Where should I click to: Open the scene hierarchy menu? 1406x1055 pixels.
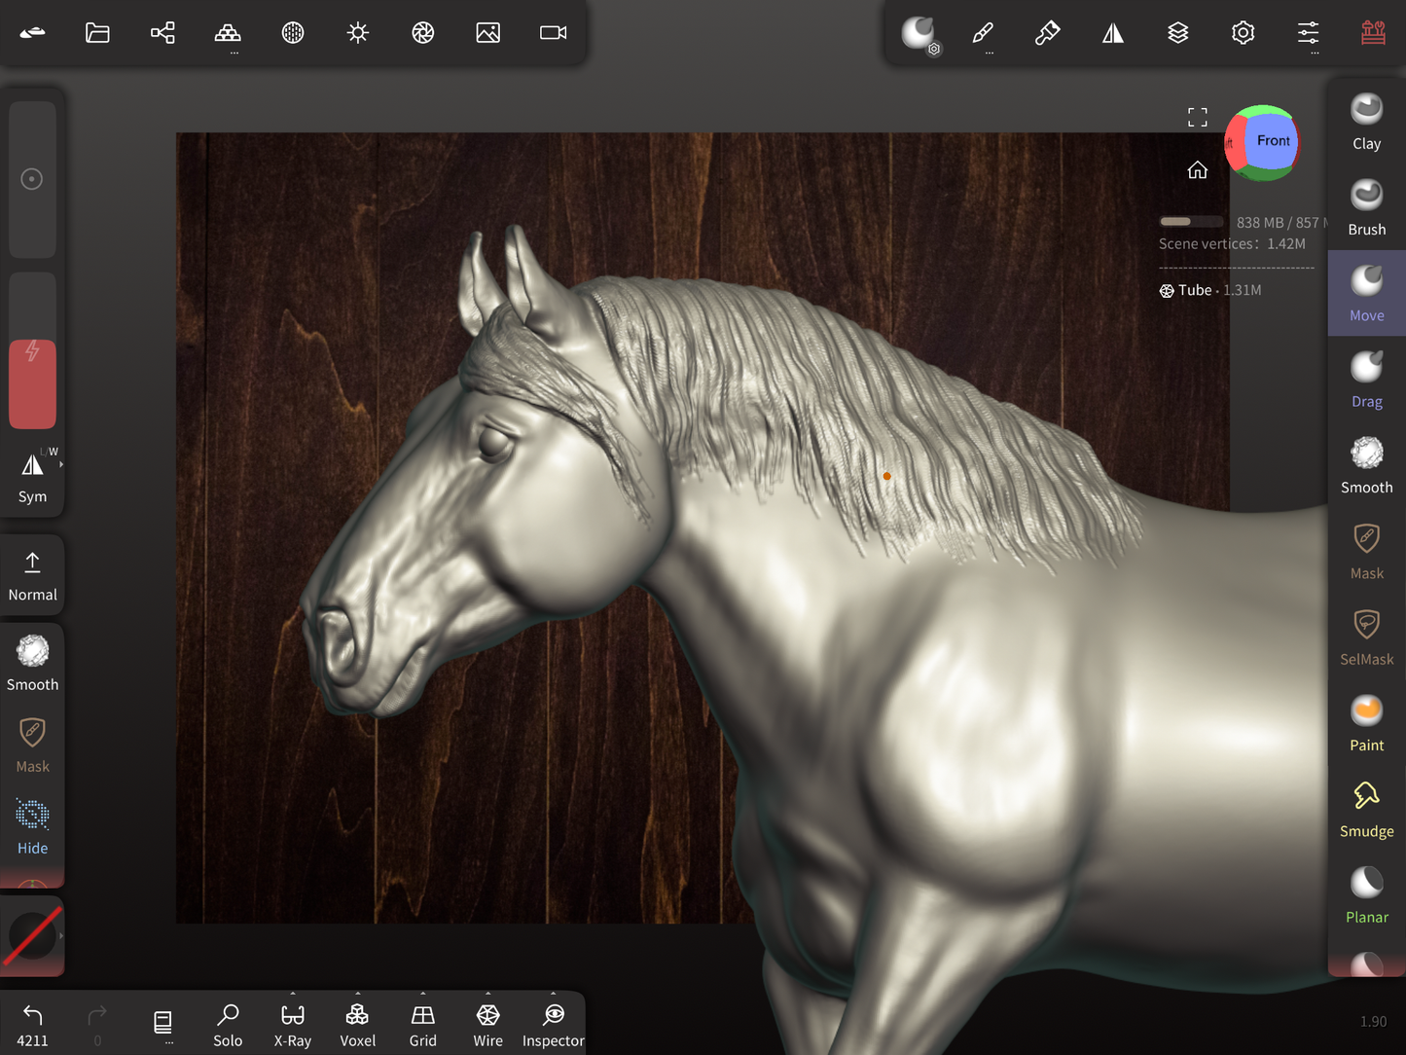click(162, 33)
